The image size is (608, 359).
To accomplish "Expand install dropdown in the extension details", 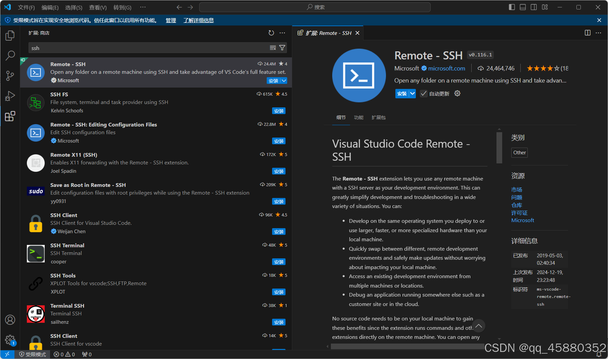I will pyautogui.click(x=412, y=94).
